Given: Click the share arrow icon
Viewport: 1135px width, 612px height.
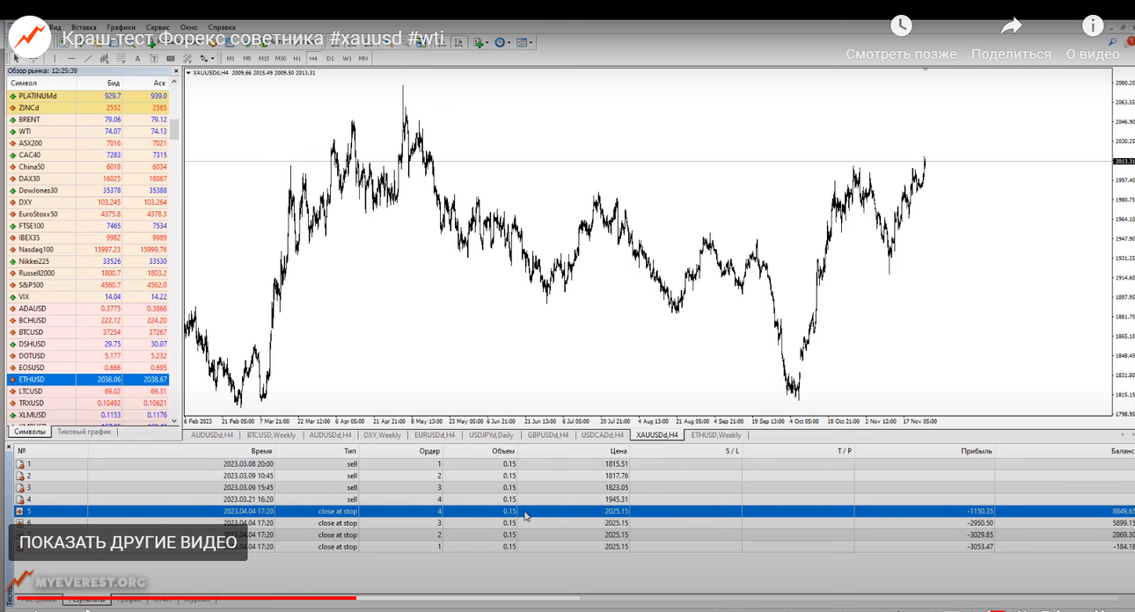Looking at the screenshot, I should tap(1011, 25).
